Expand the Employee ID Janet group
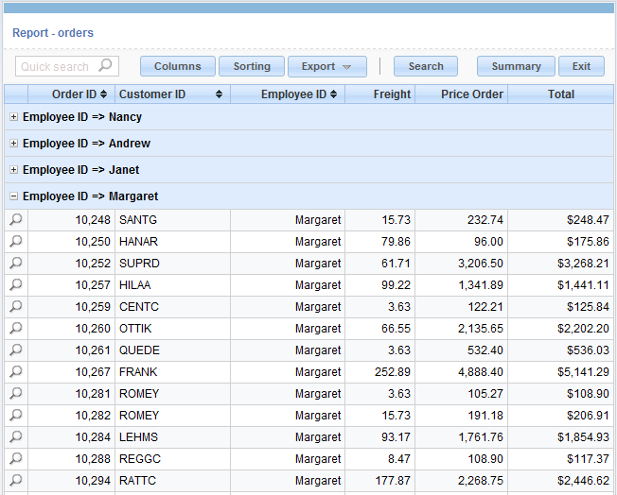This screenshot has width=617, height=495. coord(13,170)
